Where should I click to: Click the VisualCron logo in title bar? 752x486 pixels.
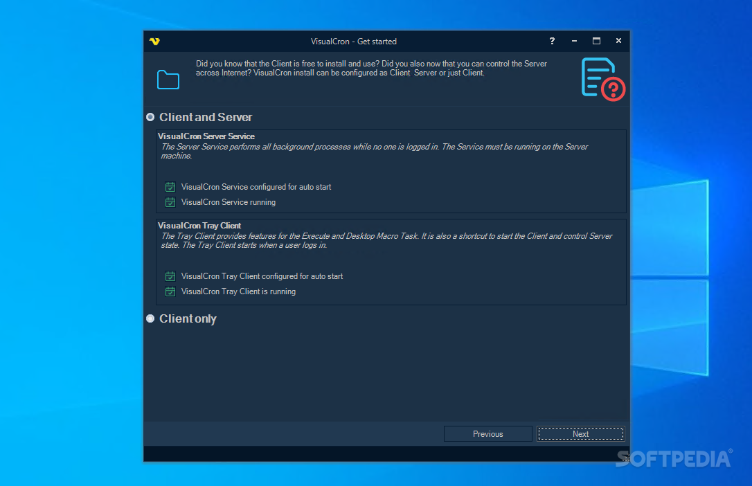pos(154,42)
